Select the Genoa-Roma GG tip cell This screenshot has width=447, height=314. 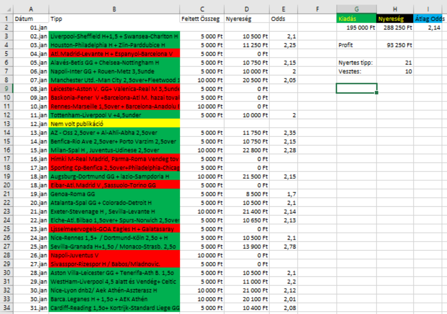pyautogui.click(x=114, y=194)
